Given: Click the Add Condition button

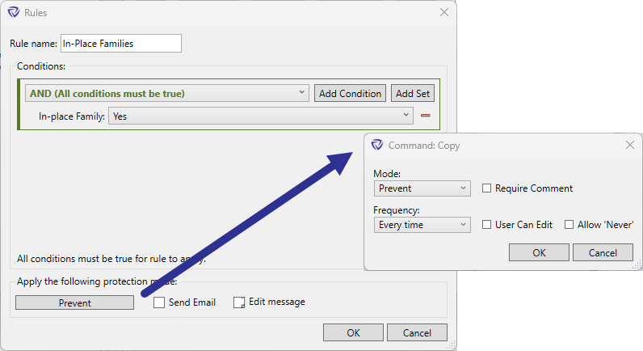Looking at the screenshot, I should pyautogui.click(x=351, y=93).
